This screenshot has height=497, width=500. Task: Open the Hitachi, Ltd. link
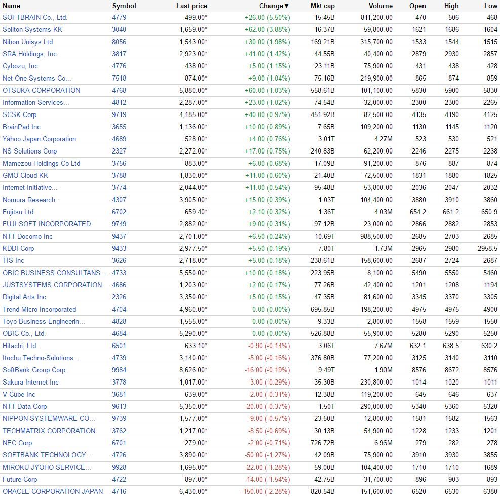(20, 346)
